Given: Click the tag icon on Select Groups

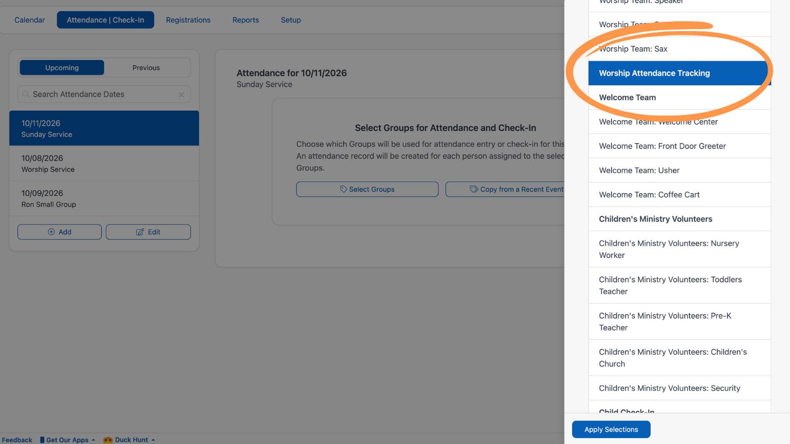Looking at the screenshot, I should point(344,189).
